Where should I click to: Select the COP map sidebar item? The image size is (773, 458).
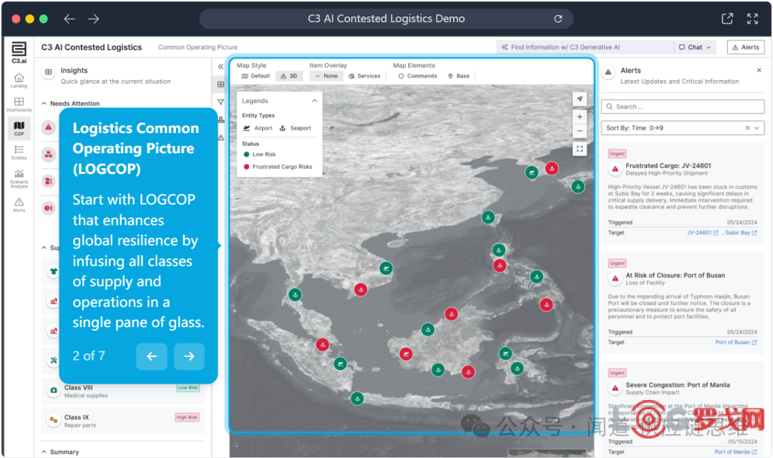pyautogui.click(x=19, y=128)
